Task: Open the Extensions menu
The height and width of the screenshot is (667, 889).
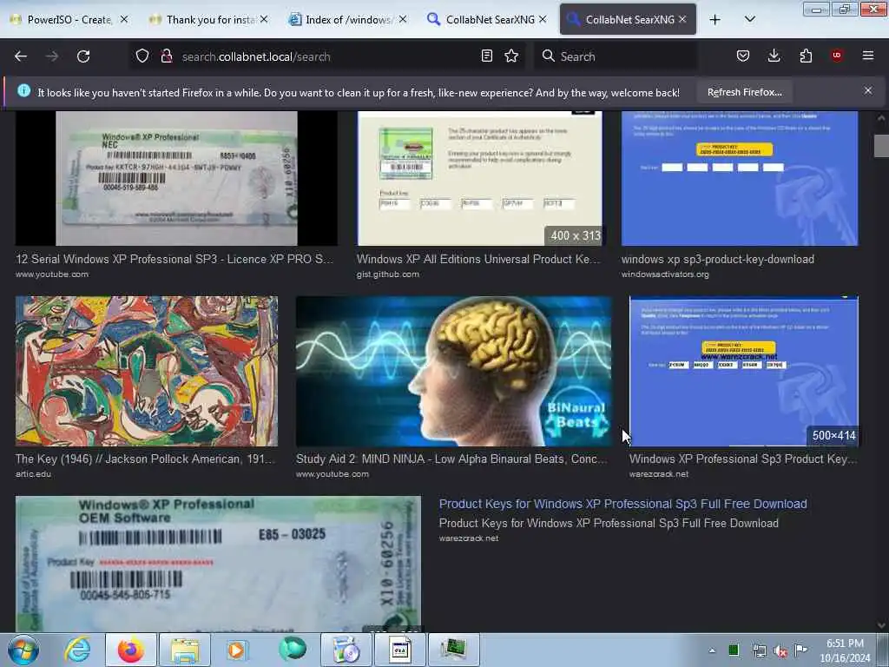Action: click(x=806, y=56)
